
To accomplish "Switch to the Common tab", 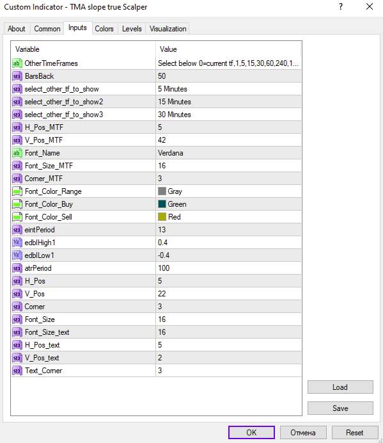I will coord(47,29).
